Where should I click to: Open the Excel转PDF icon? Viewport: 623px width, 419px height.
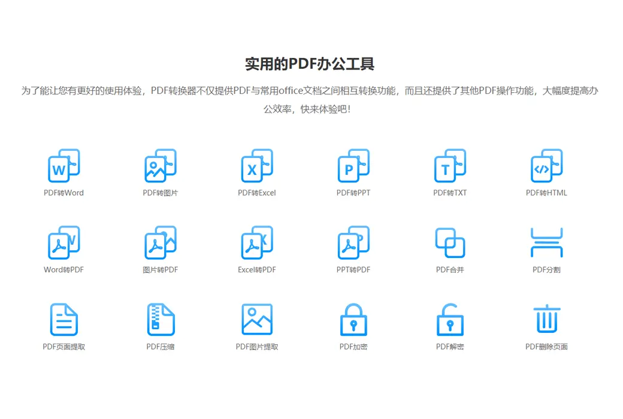pyautogui.click(x=257, y=242)
